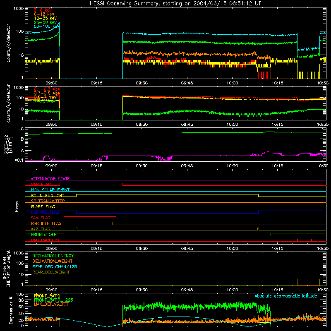Select the 25-50 keV legend label
331x331 pixels.
[x=46, y=22]
